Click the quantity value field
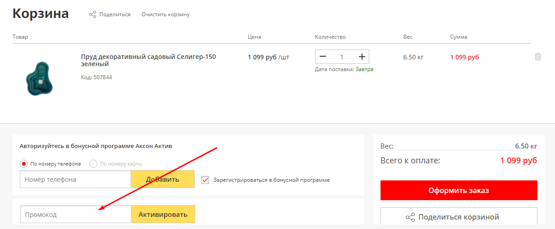Image resolution: width=555 pixels, height=229 pixels. pyautogui.click(x=342, y=57)
